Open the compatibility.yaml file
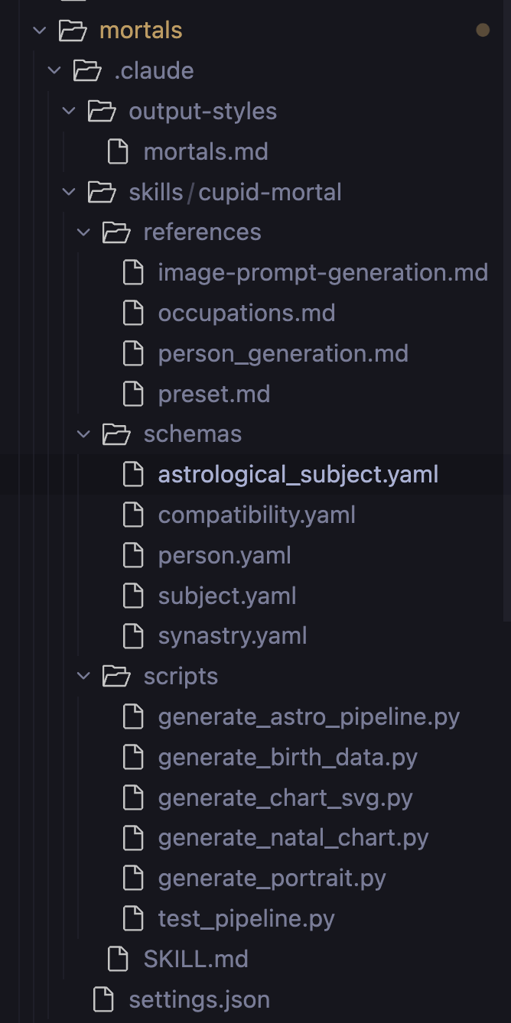This screenshot has height=1023, width=511. [256, 515]
